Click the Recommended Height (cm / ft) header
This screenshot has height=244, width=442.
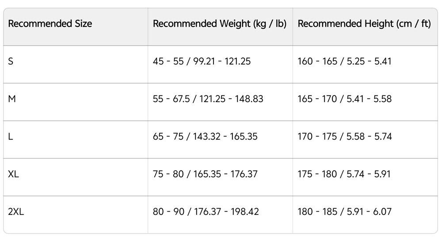(x=364, y=24)
